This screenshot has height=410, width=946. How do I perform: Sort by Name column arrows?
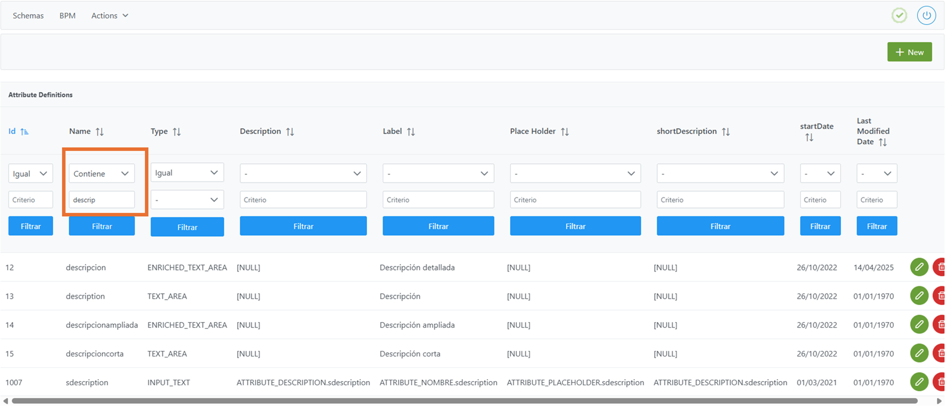pyautogui.click(x=100, y=131)
